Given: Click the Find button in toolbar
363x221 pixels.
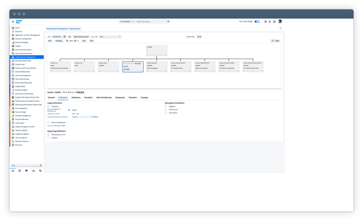Looking at the screenshot, I should (x=84, y=41).
